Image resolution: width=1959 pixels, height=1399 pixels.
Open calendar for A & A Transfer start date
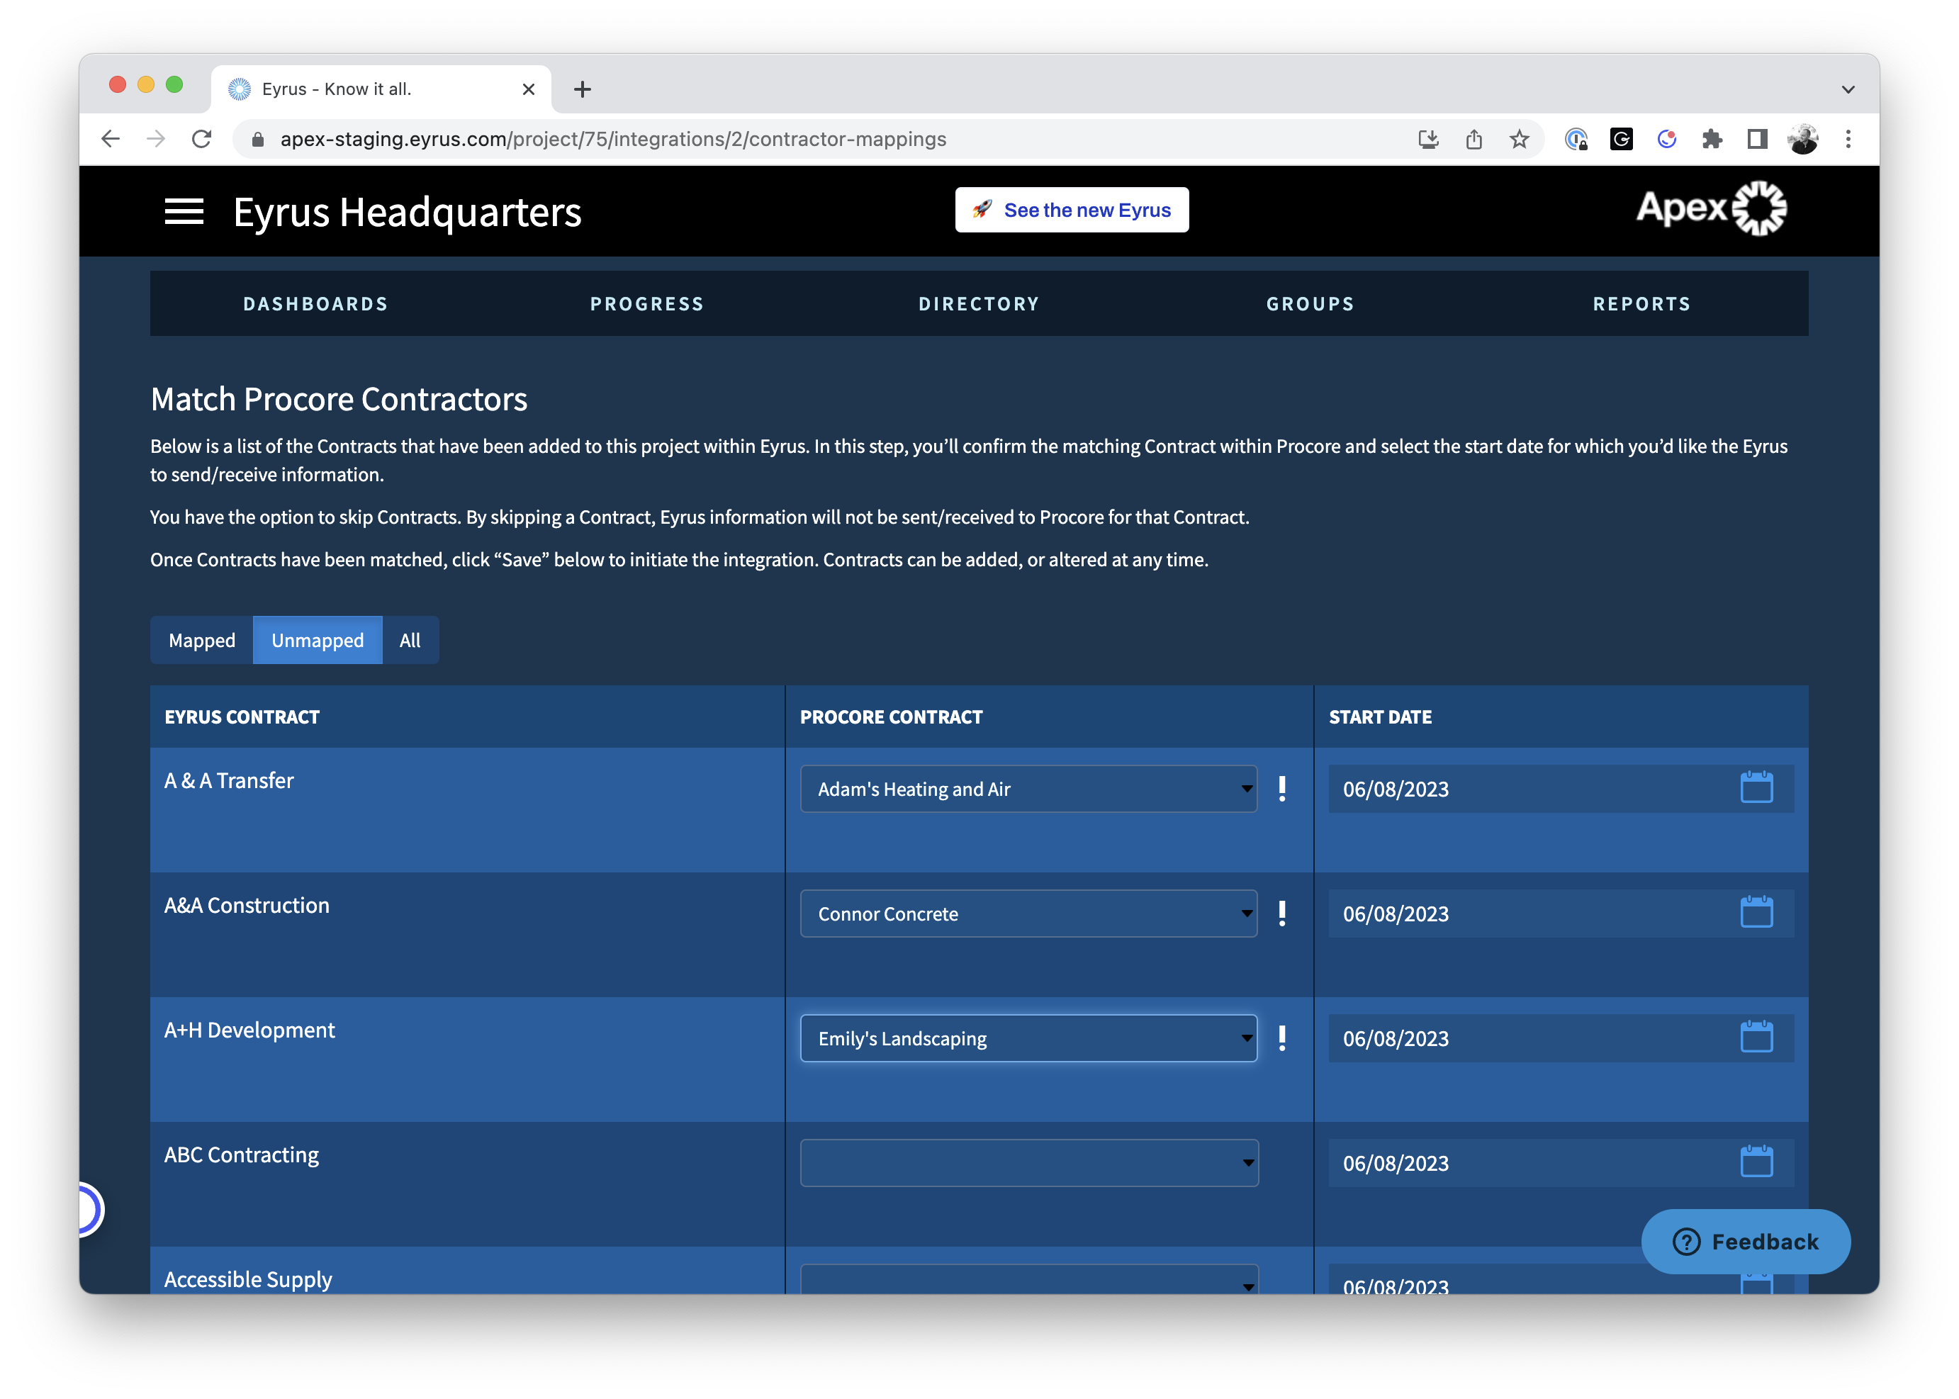[x=1756, y=787]
